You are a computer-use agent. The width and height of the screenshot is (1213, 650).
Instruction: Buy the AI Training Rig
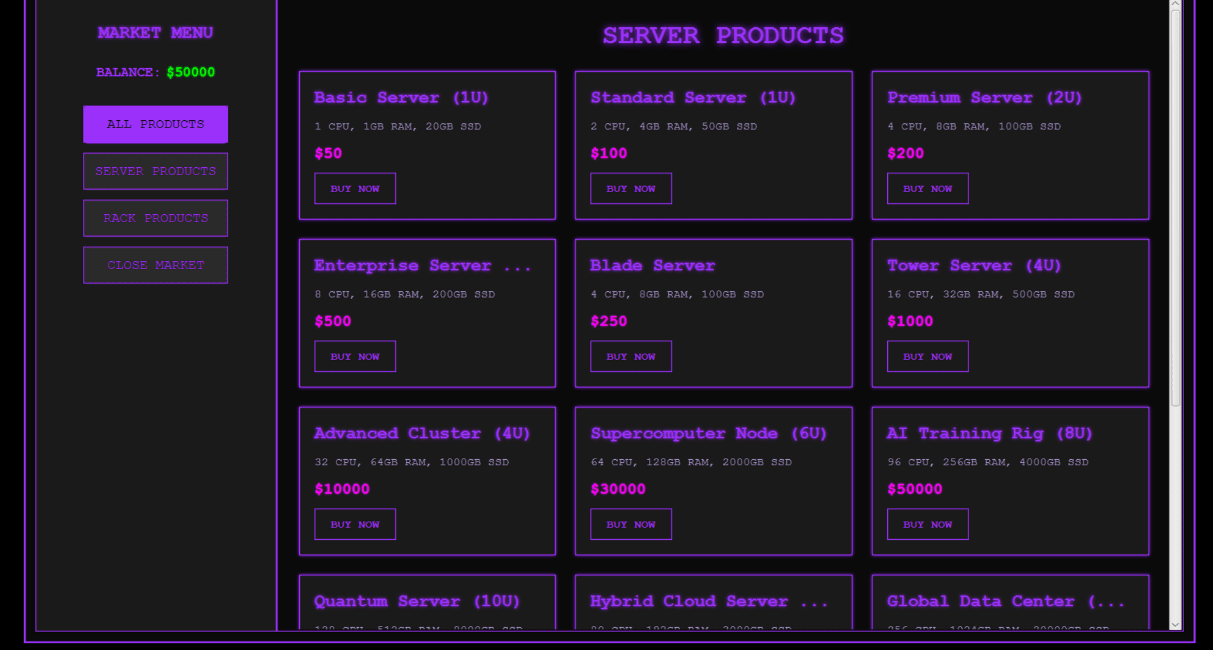click(x=927, y=525)
